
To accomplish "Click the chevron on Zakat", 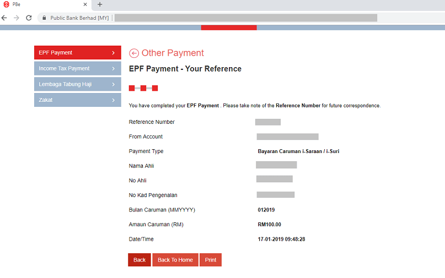I will coord(113,100).
